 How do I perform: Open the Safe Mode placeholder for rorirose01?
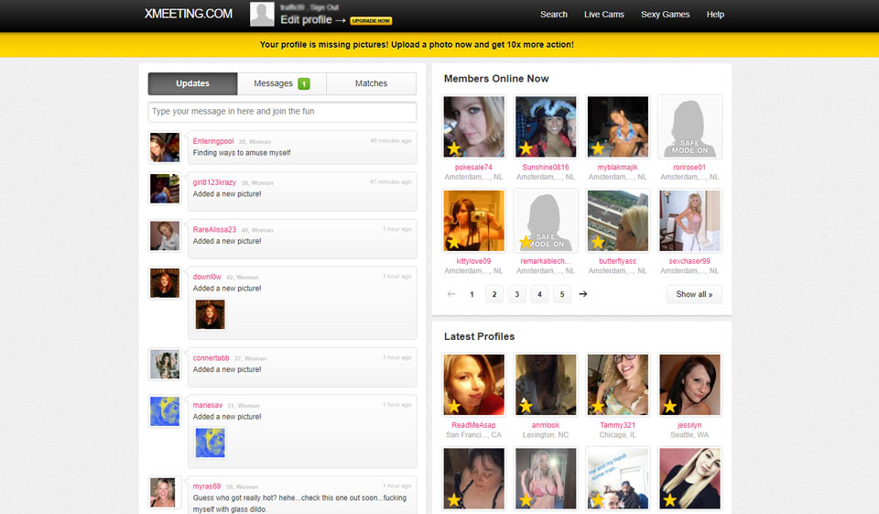(x=689, y=127)
